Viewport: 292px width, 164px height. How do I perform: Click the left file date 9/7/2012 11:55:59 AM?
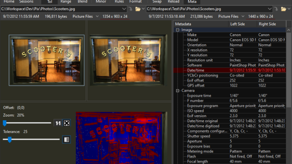[21, 16]
